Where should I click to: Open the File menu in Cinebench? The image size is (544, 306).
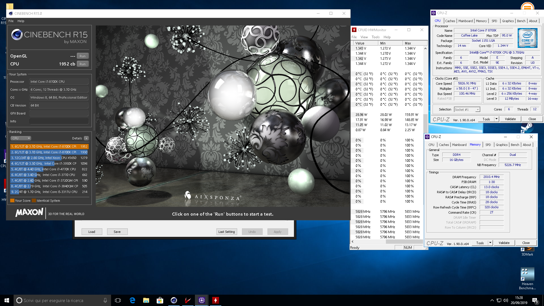coord(11,21)
